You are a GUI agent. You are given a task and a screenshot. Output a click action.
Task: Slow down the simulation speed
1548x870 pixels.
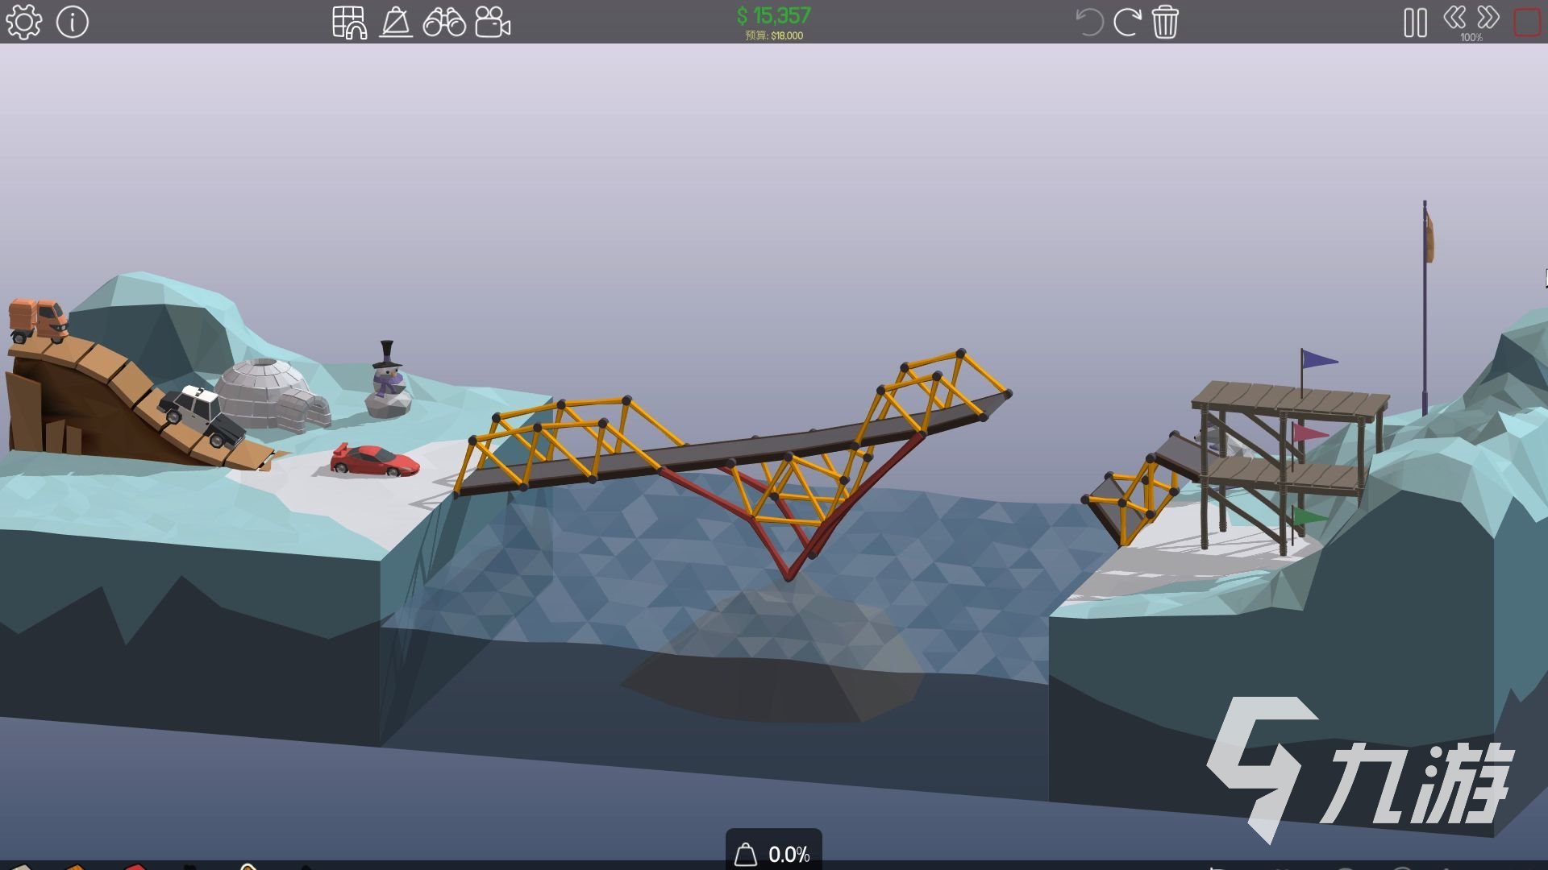click(1454, 18)
